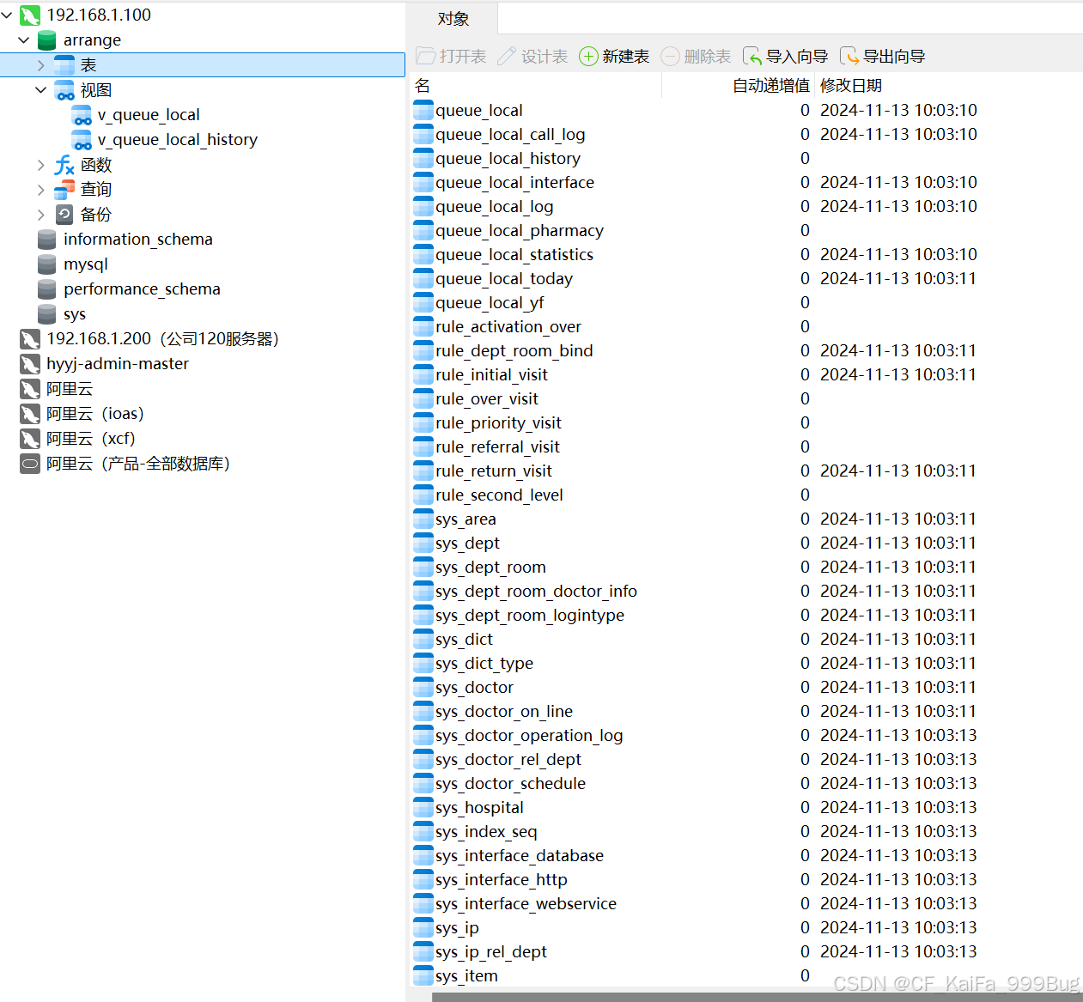This screenshot has width=1083, height=1002.
Task: Click 设计表 design table button
Action: pyautogui.click(x=532, y=57)
